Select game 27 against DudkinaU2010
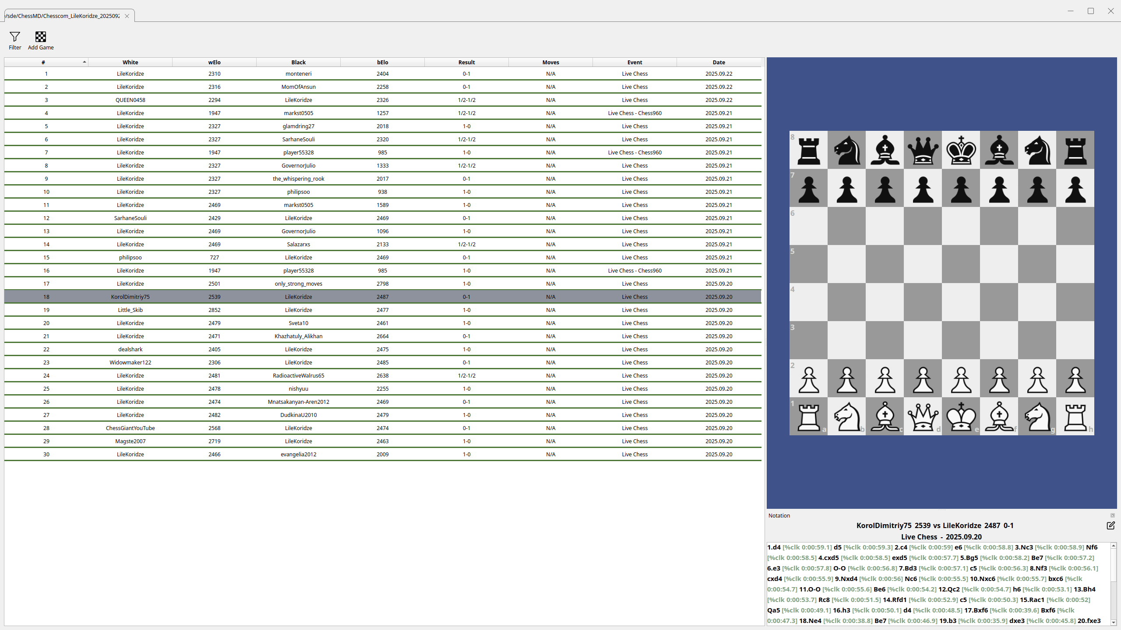Viewport: 1121px width, 630px height. coord(383,415)
